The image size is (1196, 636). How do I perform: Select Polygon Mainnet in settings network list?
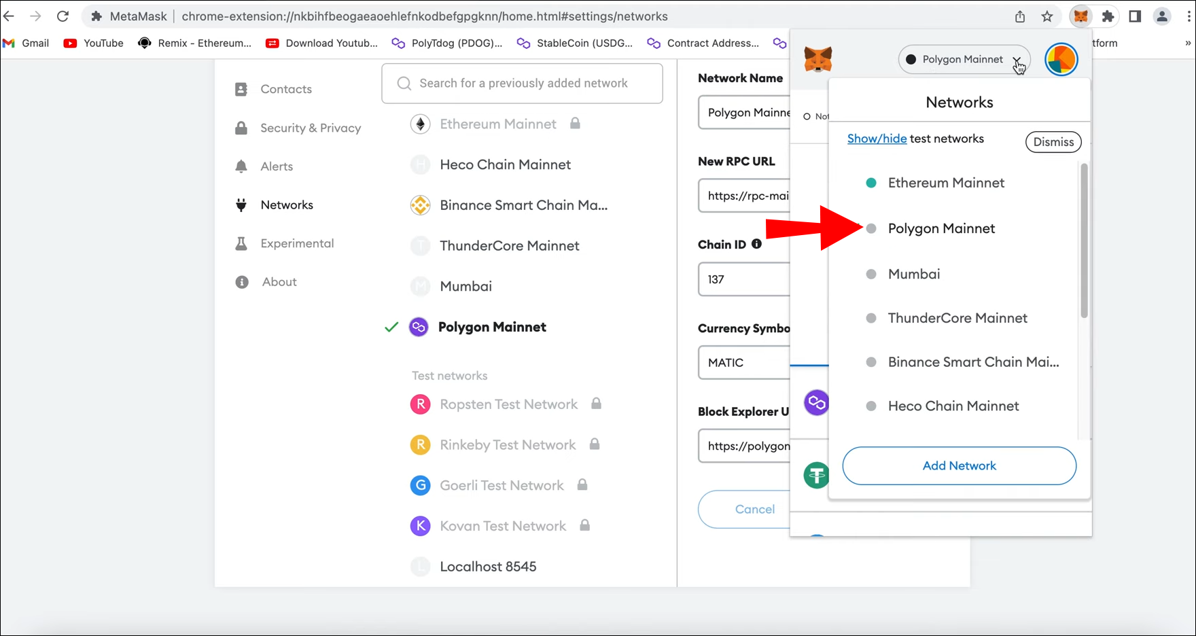[x=478, y=327]
